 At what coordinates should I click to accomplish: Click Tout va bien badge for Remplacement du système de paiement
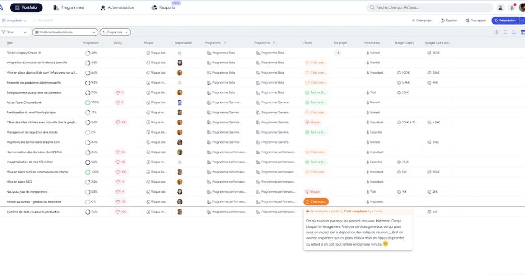pyautogui.click(x=315, y=92)
